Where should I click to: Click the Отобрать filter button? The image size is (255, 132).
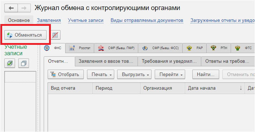(66, 75)
